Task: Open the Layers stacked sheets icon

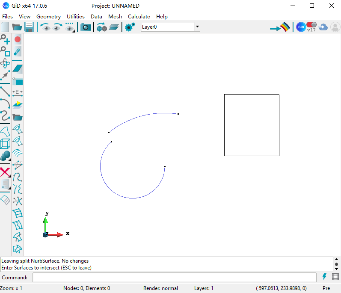Action: tap(114, 27)
